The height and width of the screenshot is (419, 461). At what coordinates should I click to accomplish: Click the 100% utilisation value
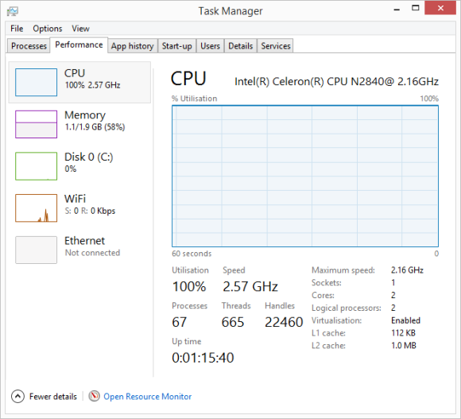pos(189,286)
